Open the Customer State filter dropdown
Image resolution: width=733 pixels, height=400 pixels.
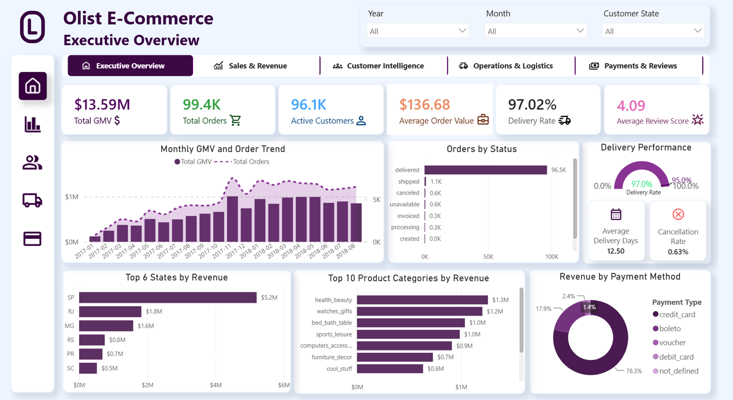[653, 31]
